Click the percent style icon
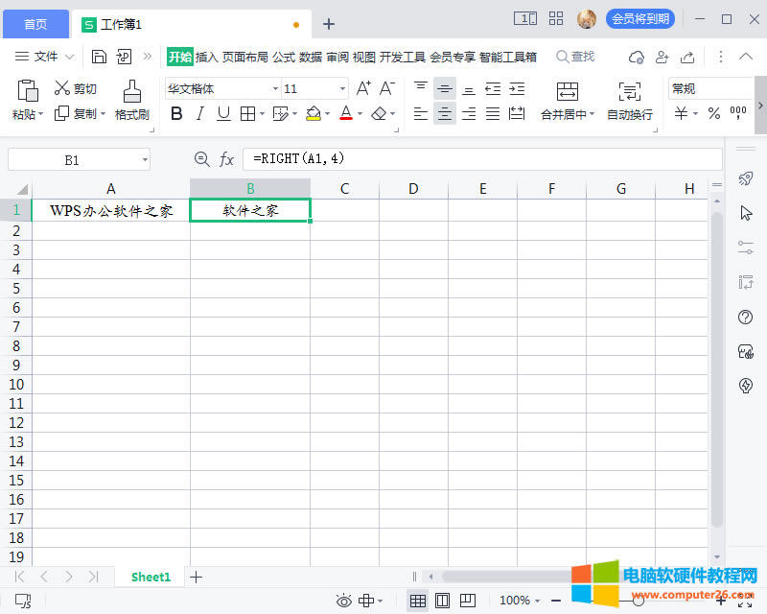Viewport: 767px width, 614px height. pyautogui.click(x=713, y=114)
